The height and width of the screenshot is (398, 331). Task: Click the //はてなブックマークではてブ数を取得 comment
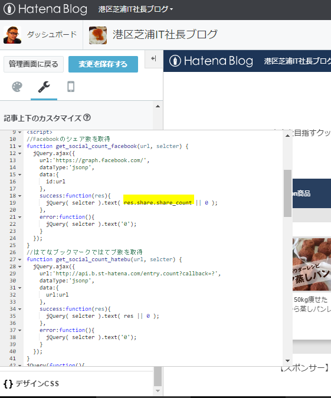coord(84,252)
